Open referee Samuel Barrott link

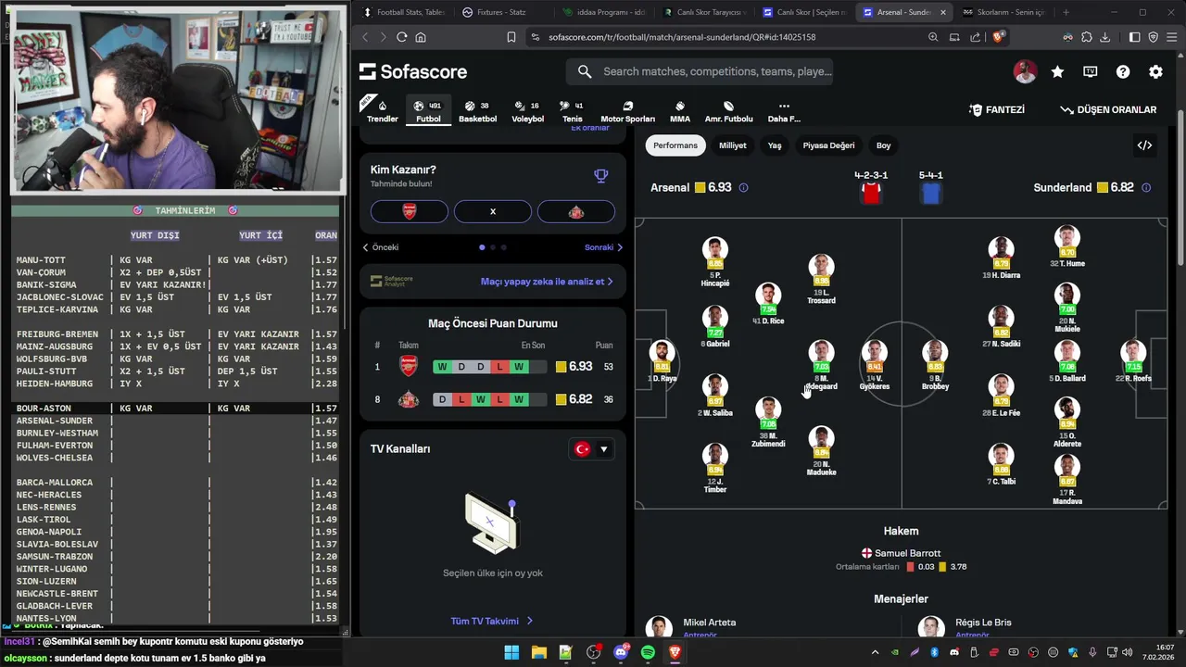tap(901, 553)
